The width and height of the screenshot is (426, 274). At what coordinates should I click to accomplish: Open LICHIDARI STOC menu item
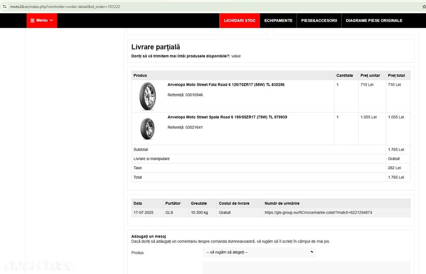pyautogui.click(x=239, y=20)
